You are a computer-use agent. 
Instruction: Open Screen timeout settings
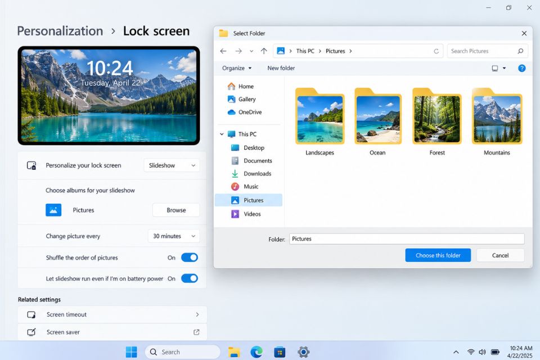coord(112,314)
